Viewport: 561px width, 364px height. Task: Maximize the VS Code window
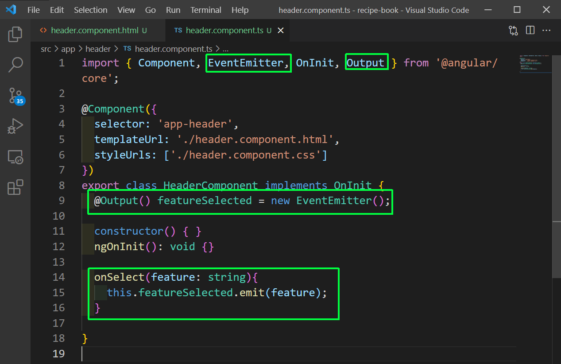pyautogui.click(x=517, y=10)
